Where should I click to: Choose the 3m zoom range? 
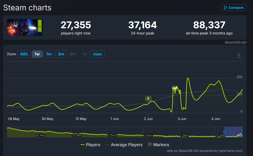61,54
